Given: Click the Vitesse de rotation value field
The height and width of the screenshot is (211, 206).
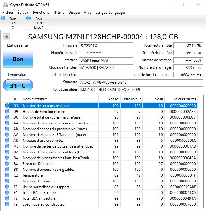Looking at the screenshot, I should tap(188, 60).
